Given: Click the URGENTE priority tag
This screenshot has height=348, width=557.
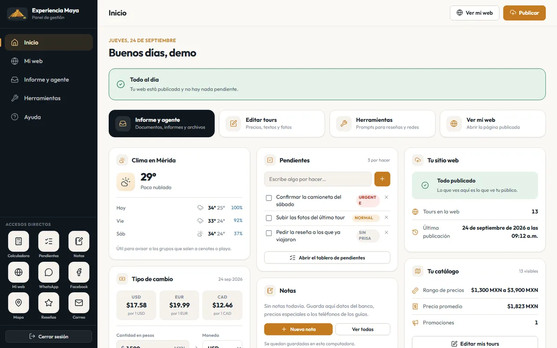Looking at the screenshot, I should 368,200.
